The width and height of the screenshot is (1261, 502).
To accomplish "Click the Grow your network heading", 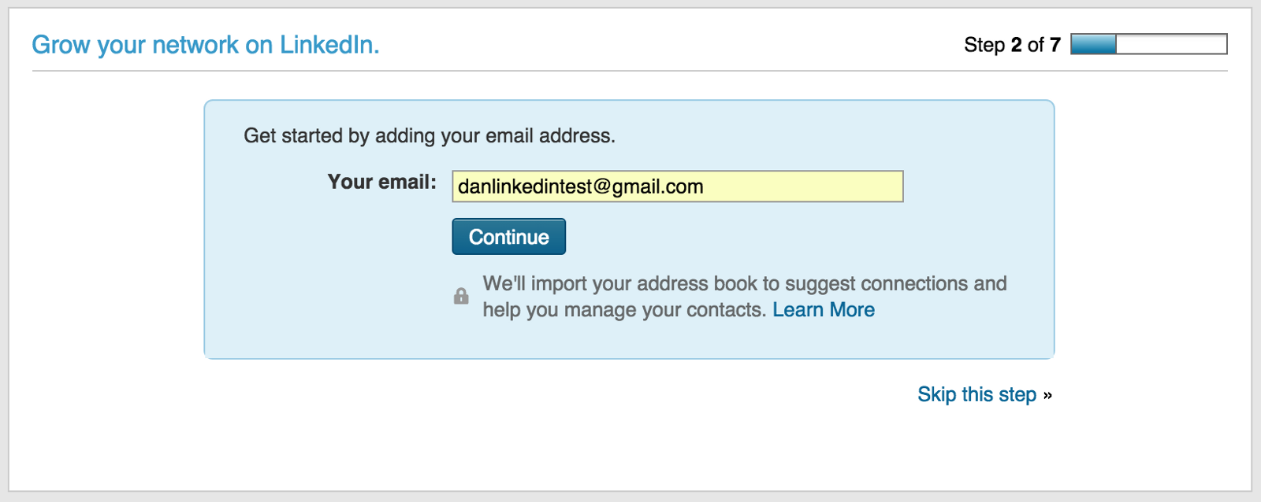I will (205, 45).
